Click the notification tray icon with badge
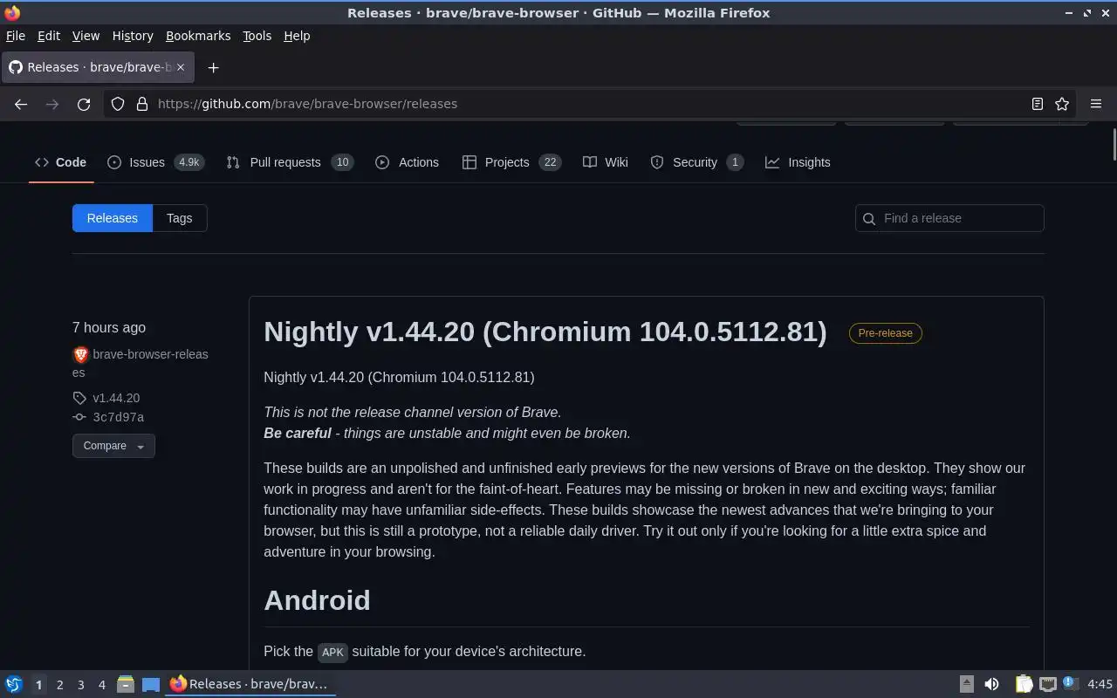 [x=1071, y=683]
